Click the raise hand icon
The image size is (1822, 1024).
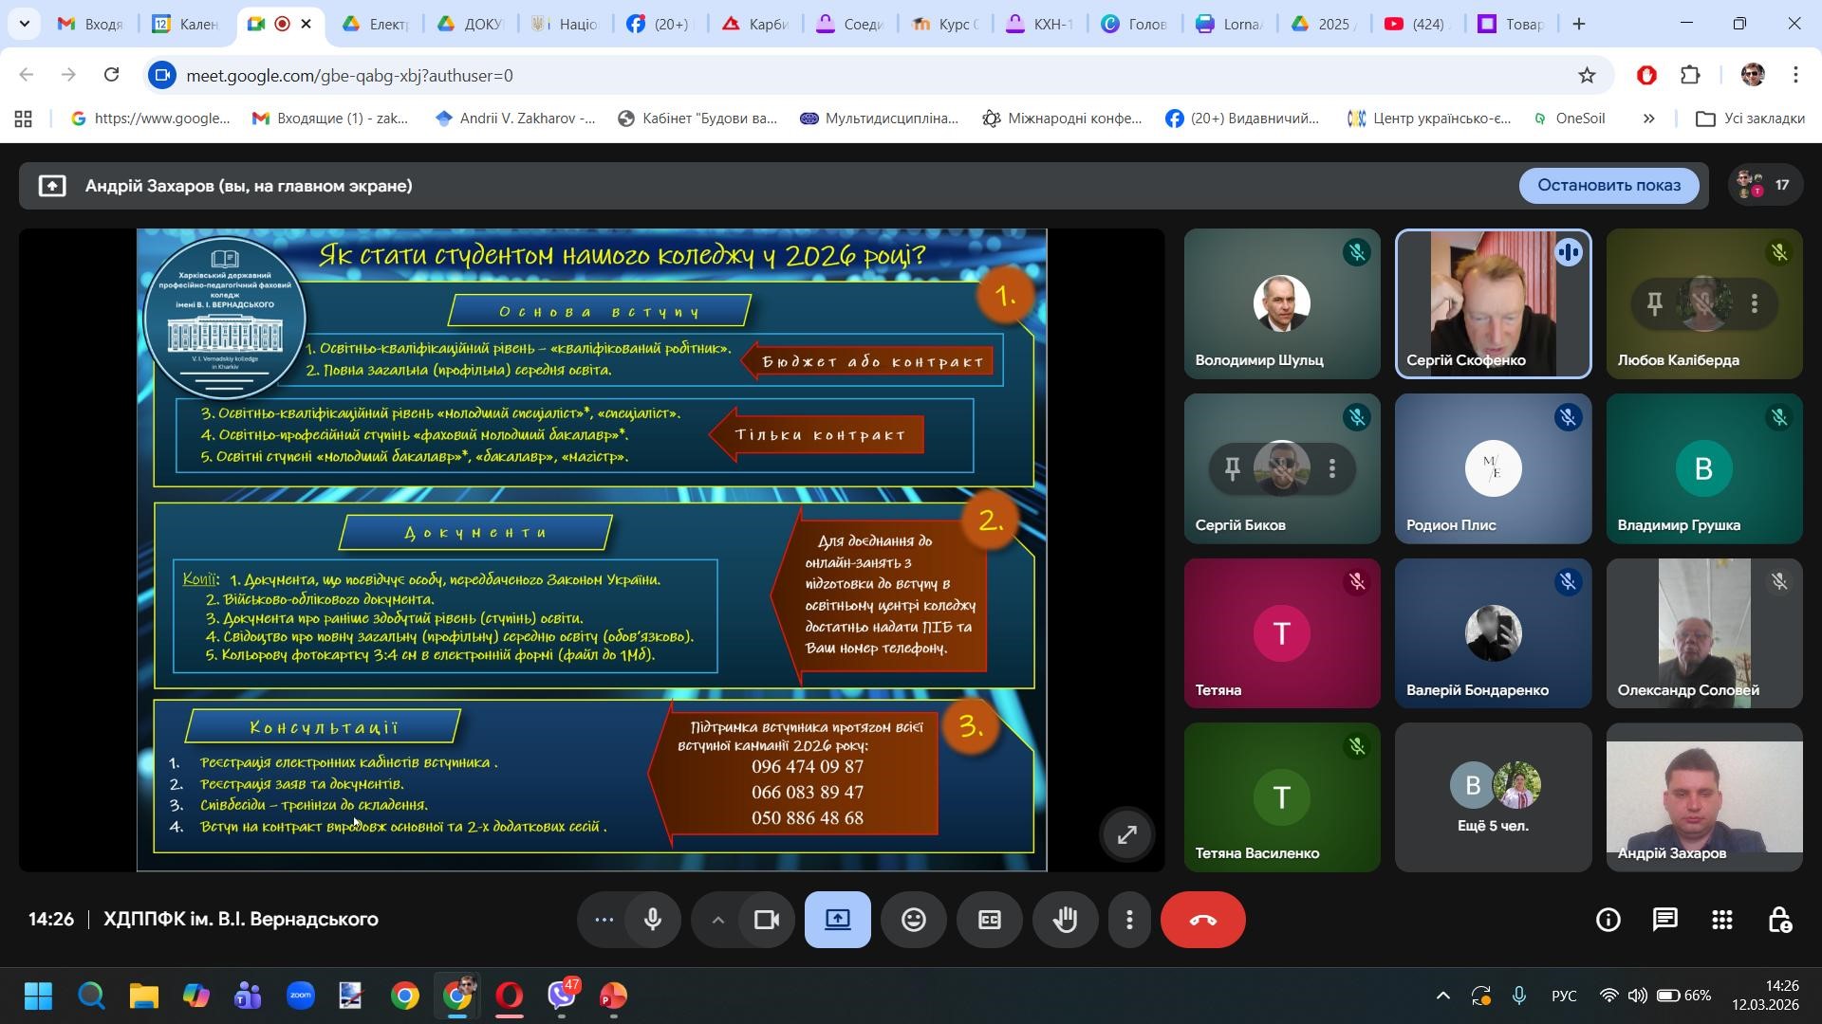(x=1065, y=920)
